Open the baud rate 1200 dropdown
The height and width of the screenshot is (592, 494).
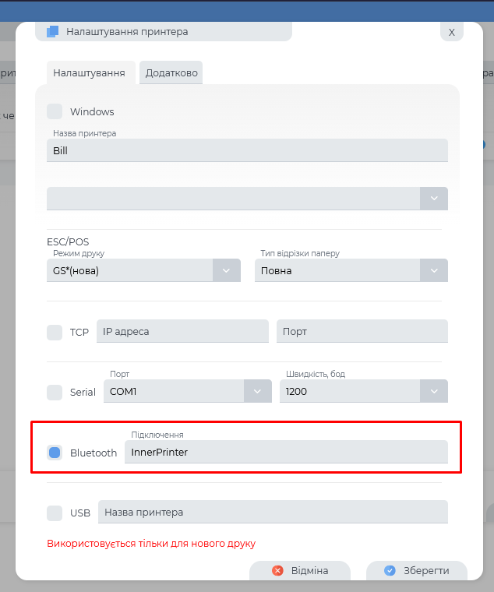pos(434,392)
